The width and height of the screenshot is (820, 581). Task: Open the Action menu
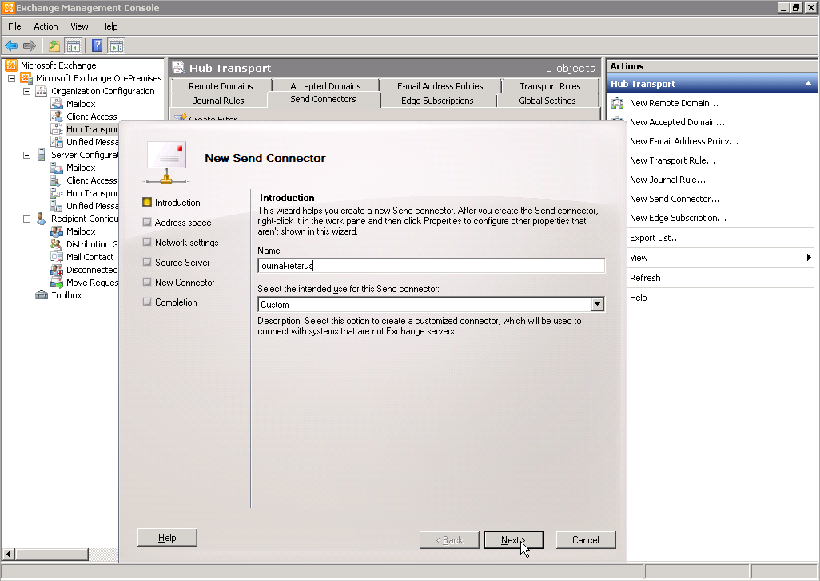point(46,26)
